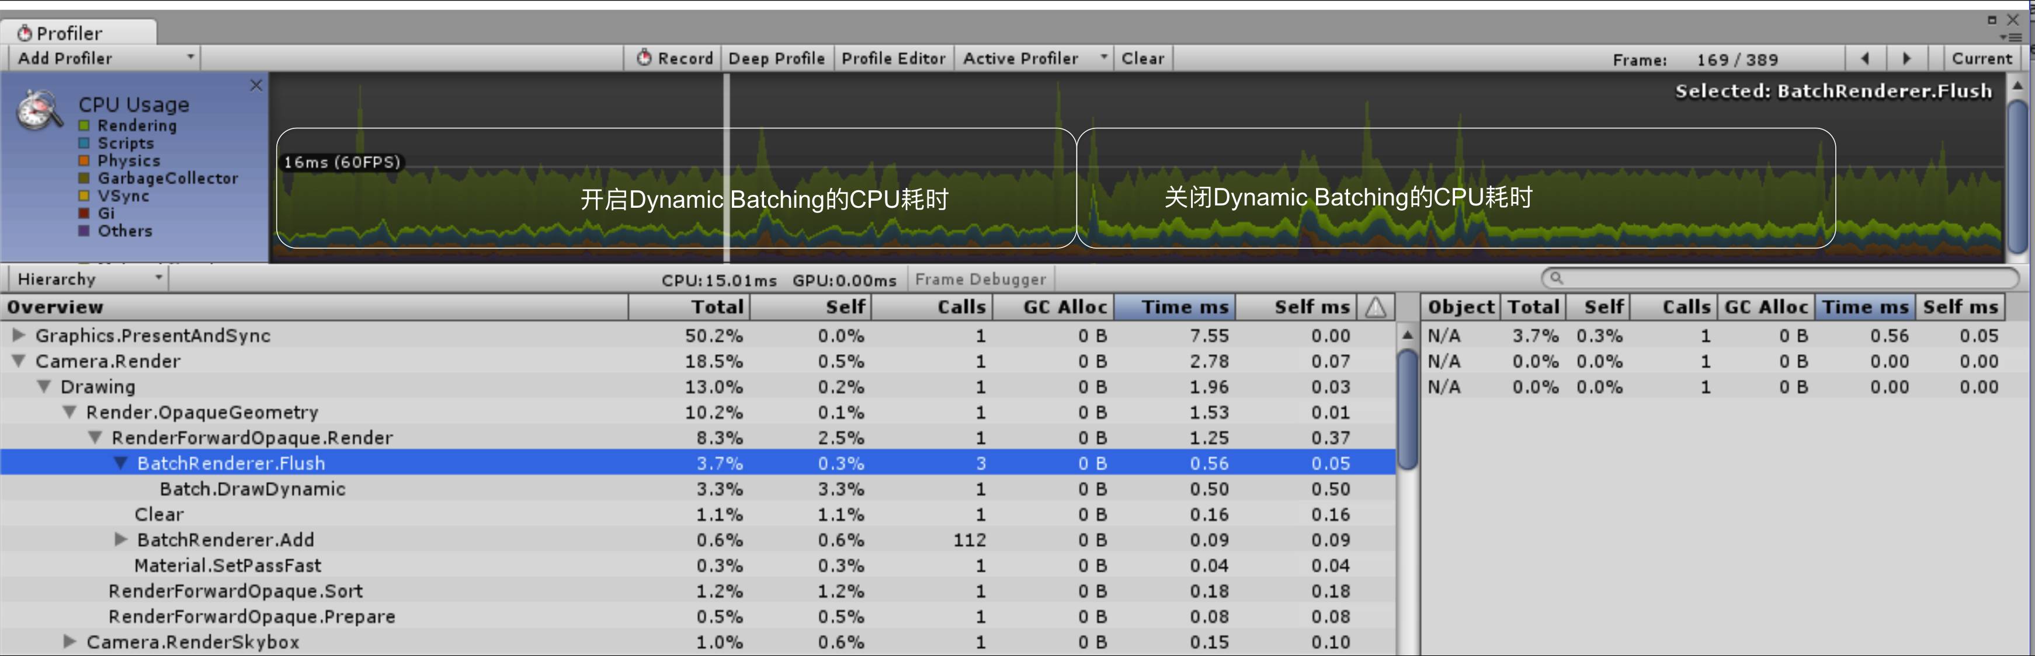Open the Profiler panel options menu icon
This screenshot has height=656, width=2035.
click(x=2010, y=37)
